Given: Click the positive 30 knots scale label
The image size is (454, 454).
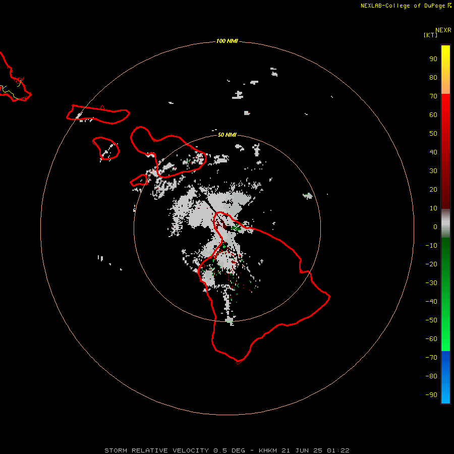Looking at the screenshot, I should point(433,171).
